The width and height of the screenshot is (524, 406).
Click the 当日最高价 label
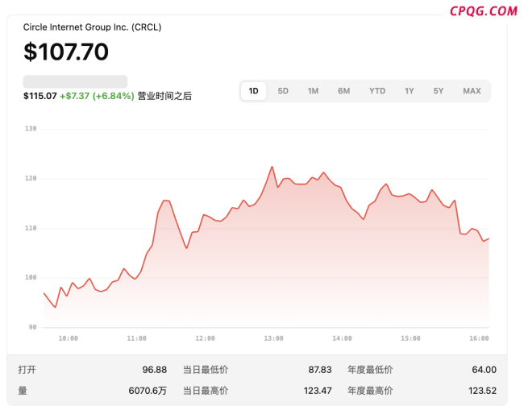coord(206,391)
